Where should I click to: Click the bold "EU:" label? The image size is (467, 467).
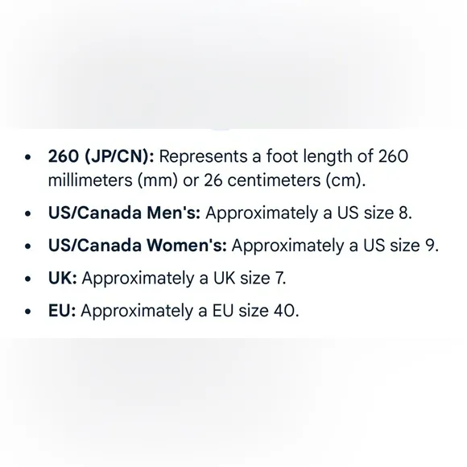coord(62,311)
